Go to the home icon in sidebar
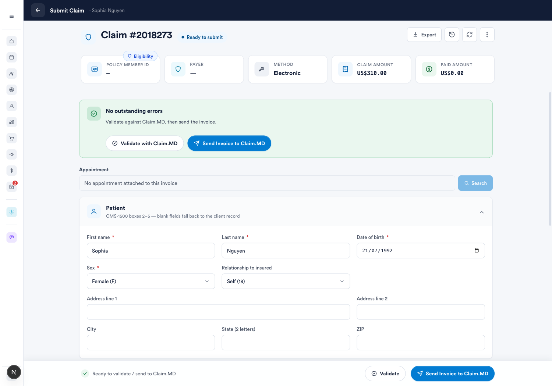The width and height of the screenshot is (552, 386). (x=11, y=41)
